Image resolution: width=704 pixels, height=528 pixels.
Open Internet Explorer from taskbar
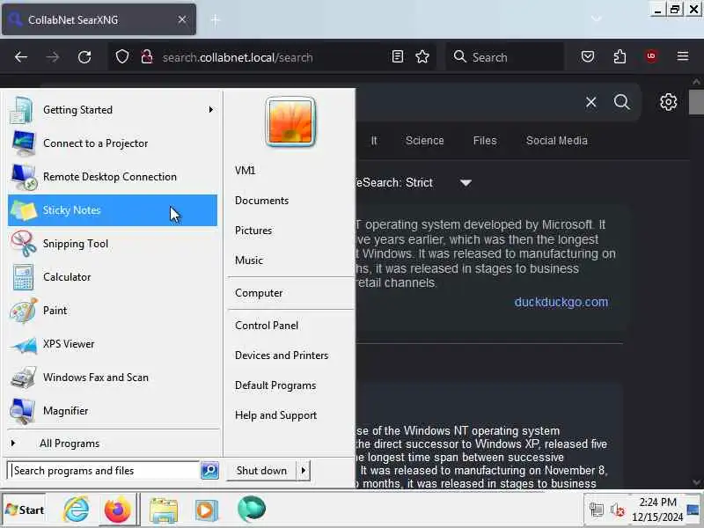[77, 510]
